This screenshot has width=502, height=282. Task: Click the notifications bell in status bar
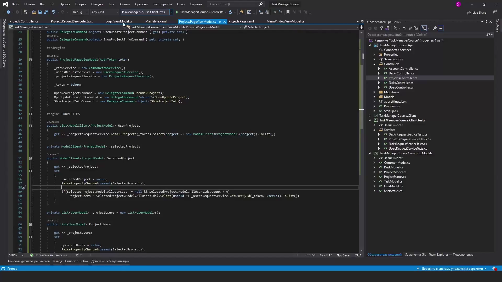[494, 269]
